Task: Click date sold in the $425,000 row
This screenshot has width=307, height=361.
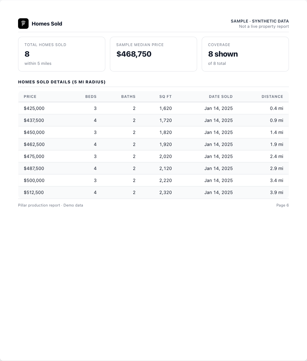Action: pos(218,108)
